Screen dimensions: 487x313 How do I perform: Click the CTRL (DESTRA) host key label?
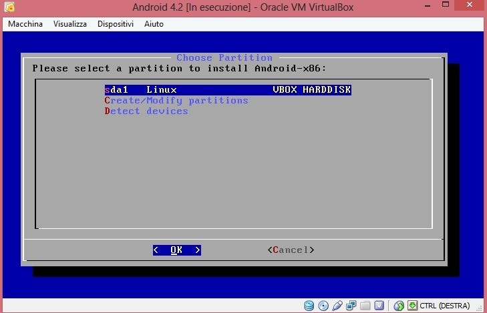[x=445, y=306]
